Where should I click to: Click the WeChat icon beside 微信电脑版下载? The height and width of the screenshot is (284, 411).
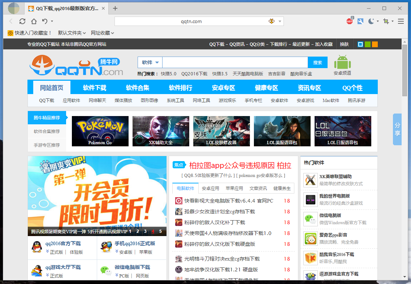click(106, 271)
